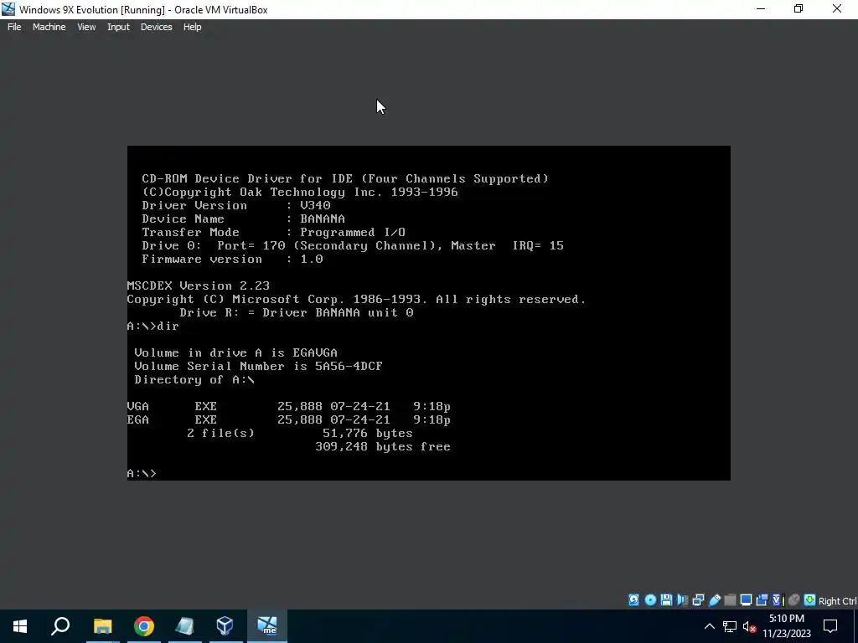Click the '309,248 bytes free' line

coord(383,447)
